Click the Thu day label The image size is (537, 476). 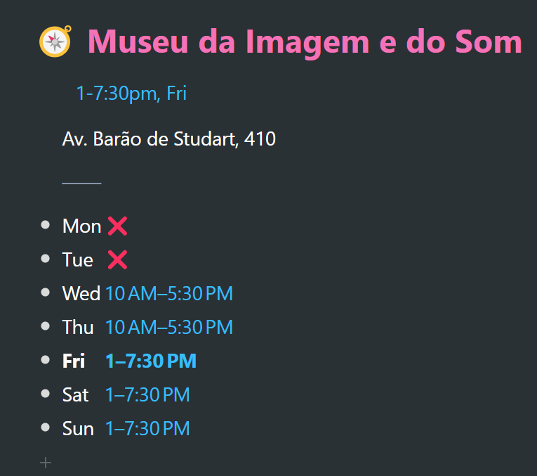click(78, 327)
